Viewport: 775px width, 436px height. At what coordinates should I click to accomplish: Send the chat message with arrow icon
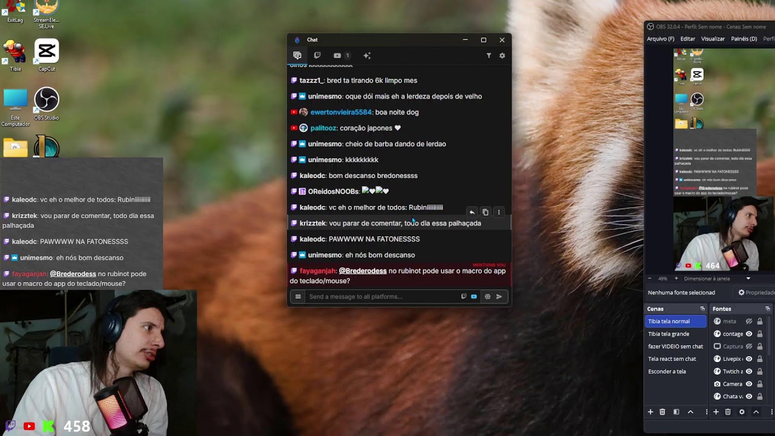(x=499, y=297)
